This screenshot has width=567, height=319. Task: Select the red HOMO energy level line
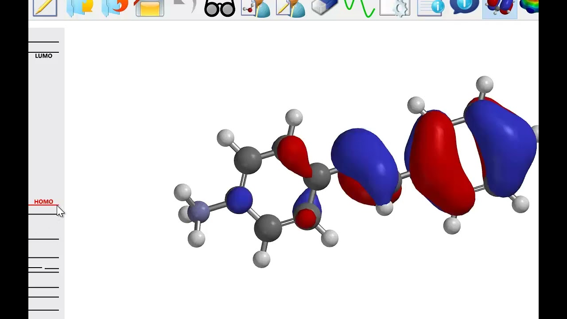pos(43,206)
